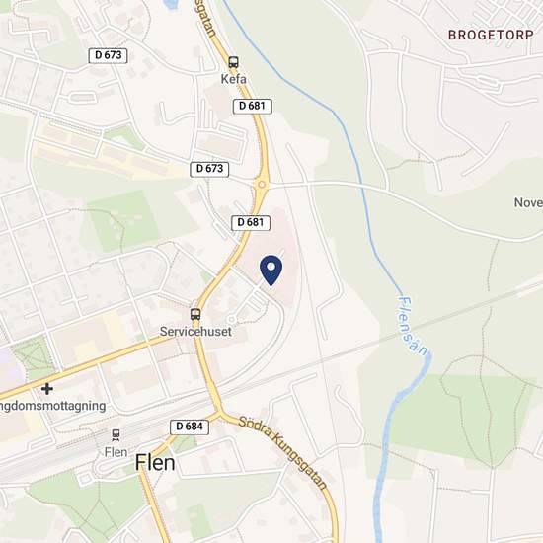This screenshot has height=543, width=543.
Task: Click the small blue pond at top
Action: [x=170, y=4]
